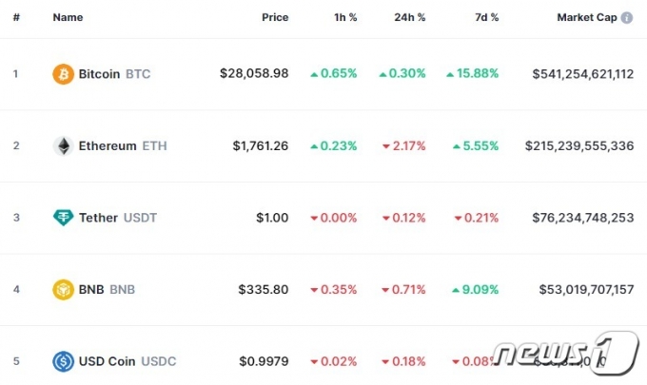647x385 pixels.
Task: Click the news1 watermark logo
Action: point(566,353)
